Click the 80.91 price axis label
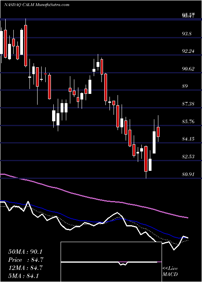The image size is (202, 282). (188, 174)
